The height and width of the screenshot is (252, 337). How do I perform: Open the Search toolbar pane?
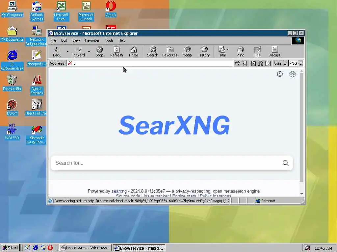(x=153, y=52)
